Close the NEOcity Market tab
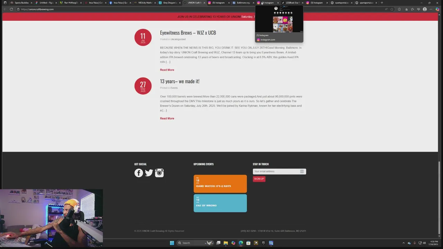Screen dimensions: 443x249 coord(155,3)
